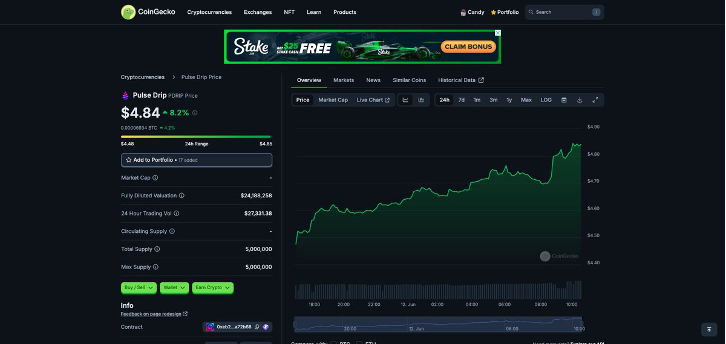Viewport: 726px width, 344px height.
Task: Open the Cryptocurrencies navigation menu
Action: (209, 12)
